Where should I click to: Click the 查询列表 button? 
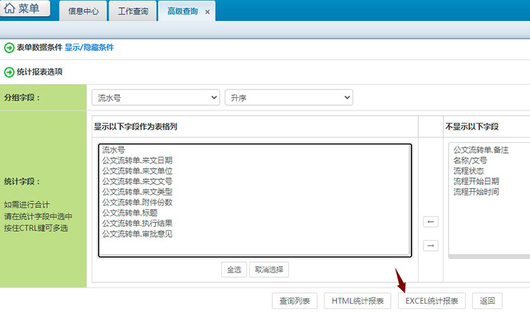point(295,300)
